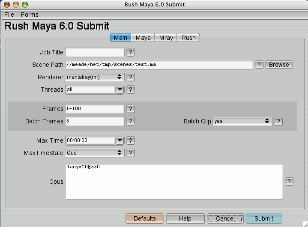
Task: Click inside the Cpus text area
Action: click(174, 182)
